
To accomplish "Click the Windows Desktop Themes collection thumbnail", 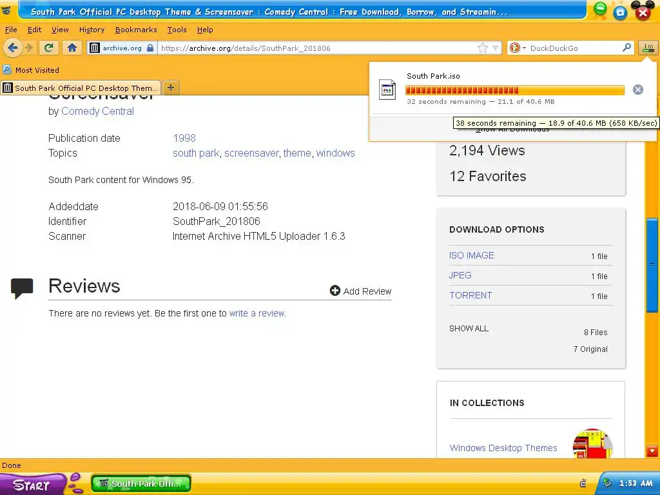I will pyautogui.click(x=592, y=443).
